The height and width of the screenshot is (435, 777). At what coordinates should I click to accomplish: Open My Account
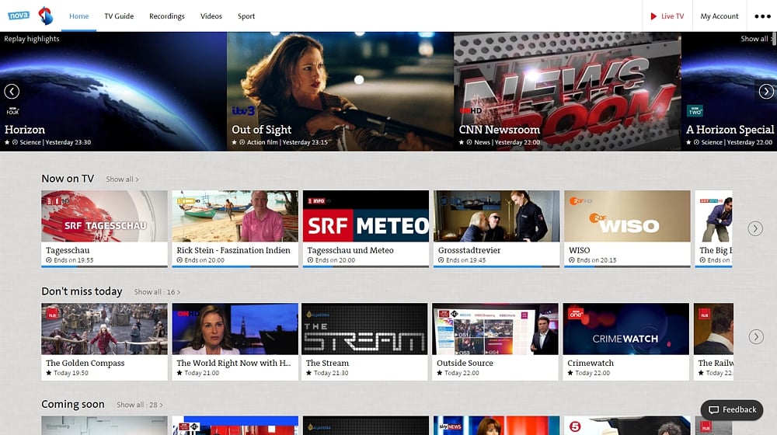pos(719,16)
